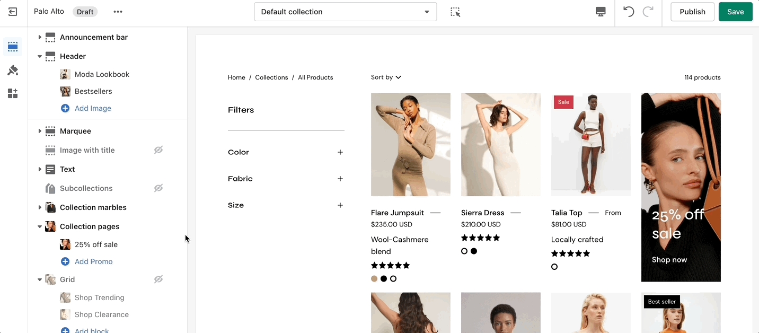Open the Sierra Dress product image
The image size is (759, 333).
500,144
